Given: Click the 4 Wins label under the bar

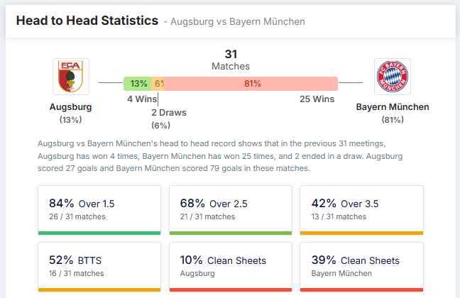Looking at the screenshot, I should [142, 99].
